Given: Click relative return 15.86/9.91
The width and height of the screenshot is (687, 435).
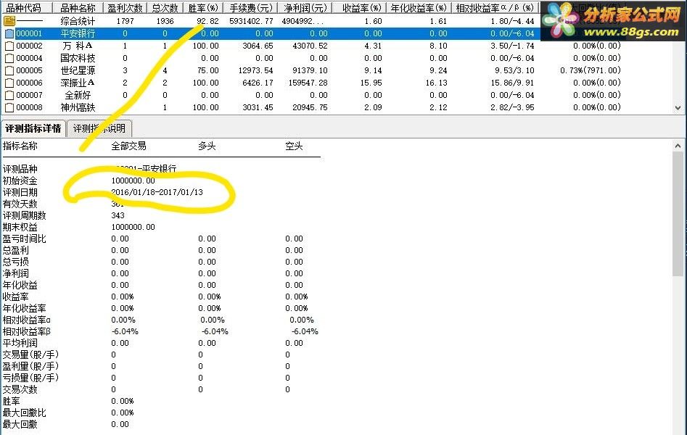Looking at the screenshot, I should click(512, 83).
